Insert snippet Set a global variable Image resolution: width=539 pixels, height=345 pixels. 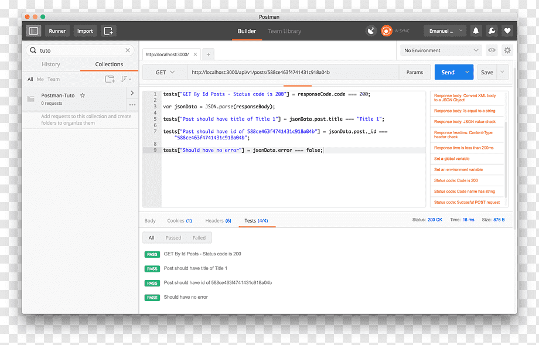[452, 158]
